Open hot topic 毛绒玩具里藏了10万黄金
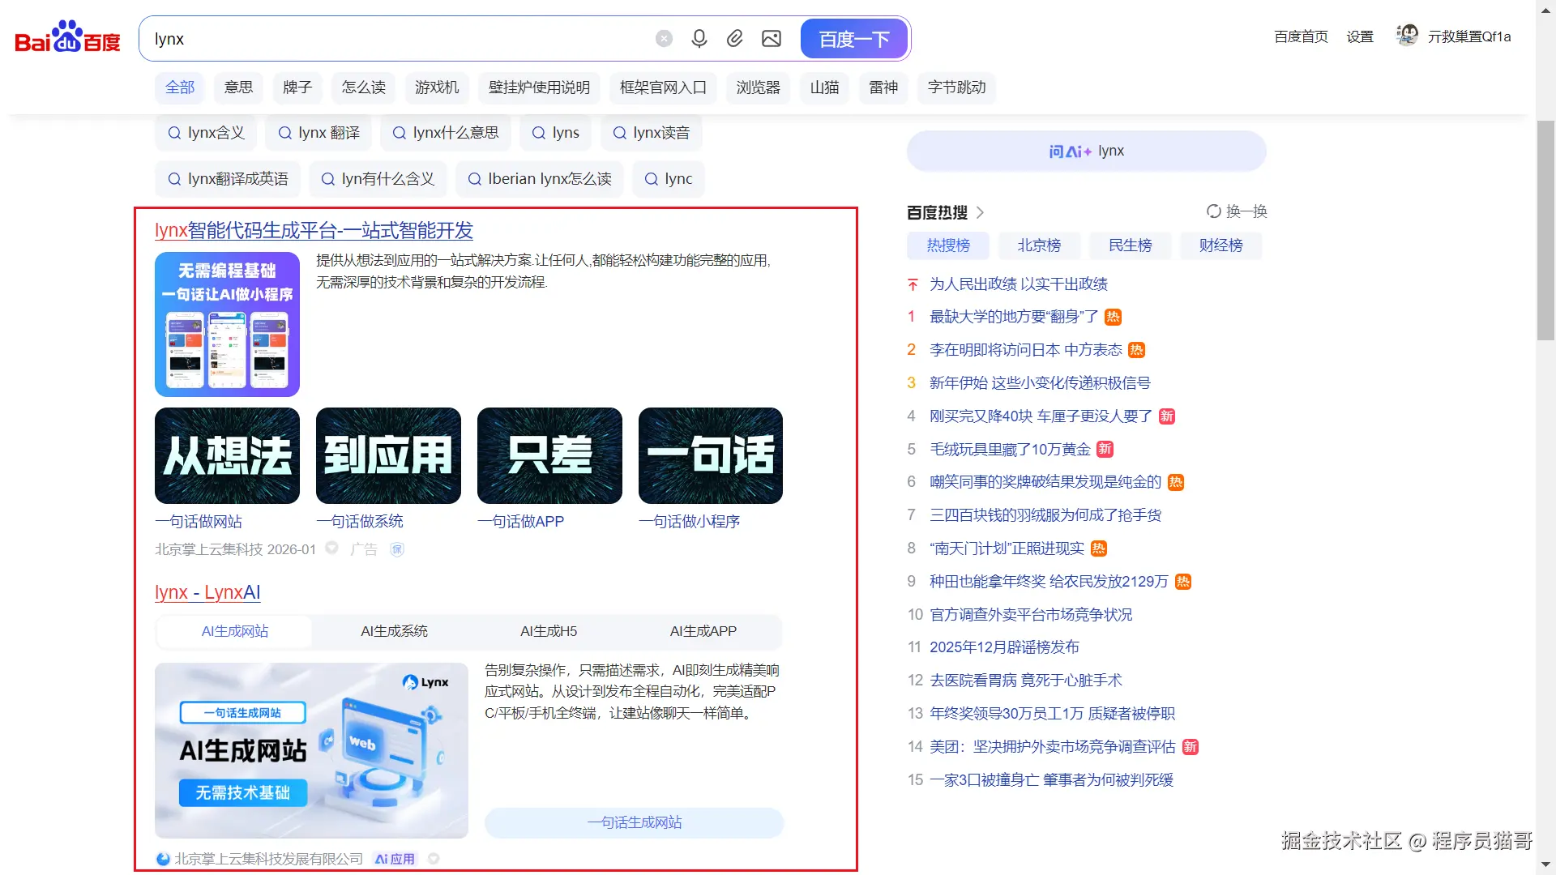This screenshot has height=875, width=1556. pos(1010,449)
